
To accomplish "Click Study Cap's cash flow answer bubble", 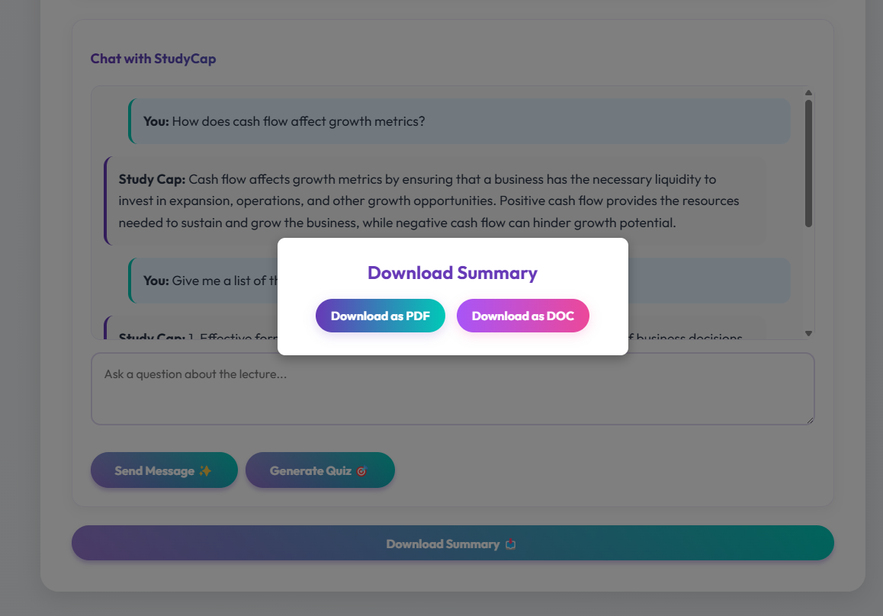I will click(435, 201).
